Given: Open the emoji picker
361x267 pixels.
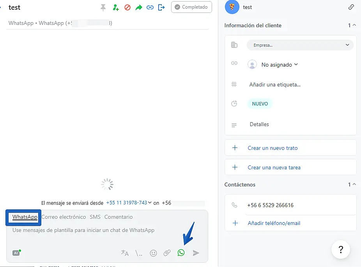Looking at the screenshot, I should [153, 253].
